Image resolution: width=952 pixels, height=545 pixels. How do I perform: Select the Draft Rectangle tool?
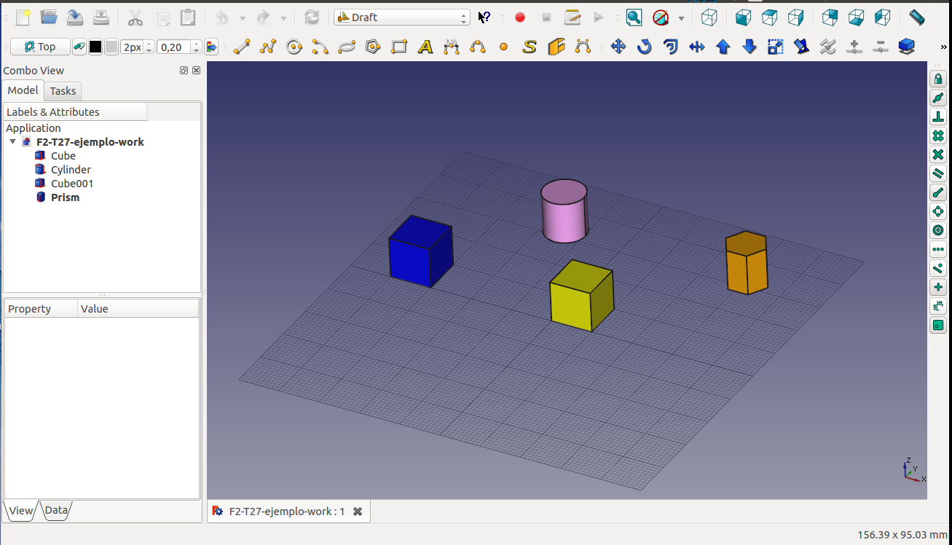coord(399,47)
